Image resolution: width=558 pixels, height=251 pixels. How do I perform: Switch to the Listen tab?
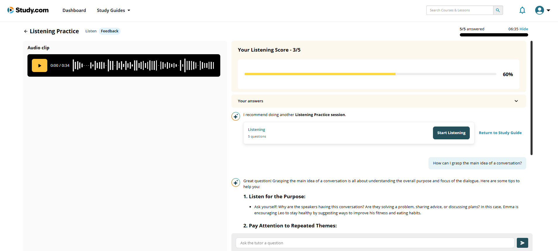point(91,31)
